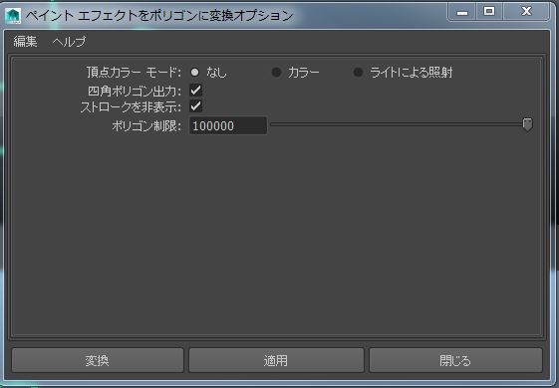This screenshot has width=559, height=388.
Task: Click the 適用 button
Action: [276, 360]
